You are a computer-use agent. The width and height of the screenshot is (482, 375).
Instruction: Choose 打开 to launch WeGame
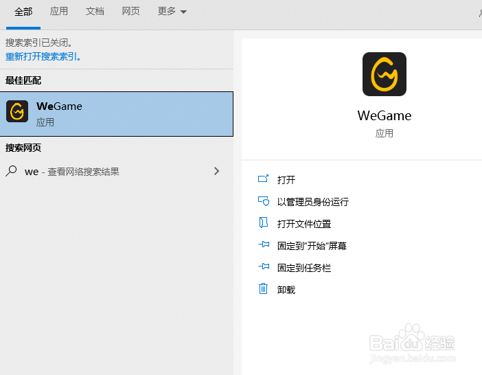286,180
